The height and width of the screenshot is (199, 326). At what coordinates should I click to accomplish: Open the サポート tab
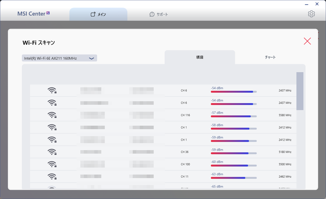tap(159, 14)
